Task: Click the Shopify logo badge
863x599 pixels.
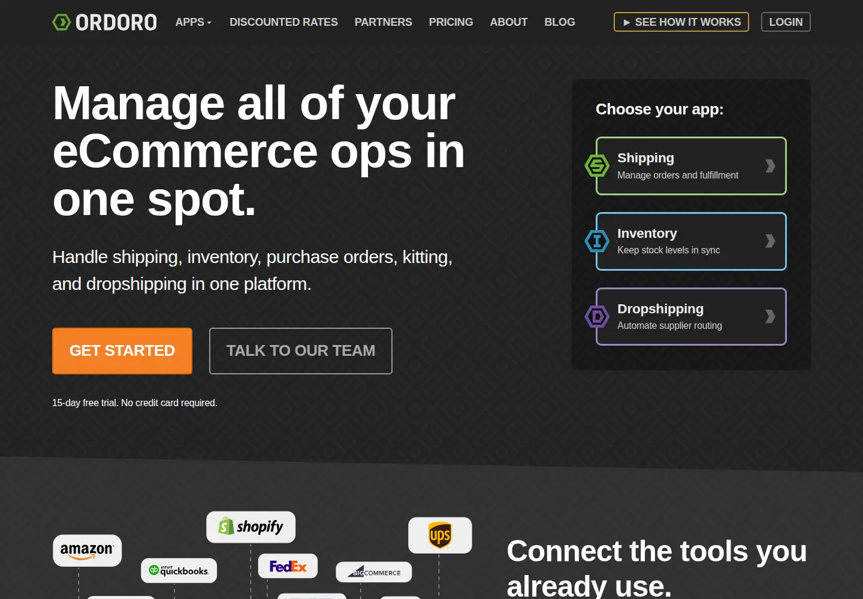Action: tap(251, 527)
